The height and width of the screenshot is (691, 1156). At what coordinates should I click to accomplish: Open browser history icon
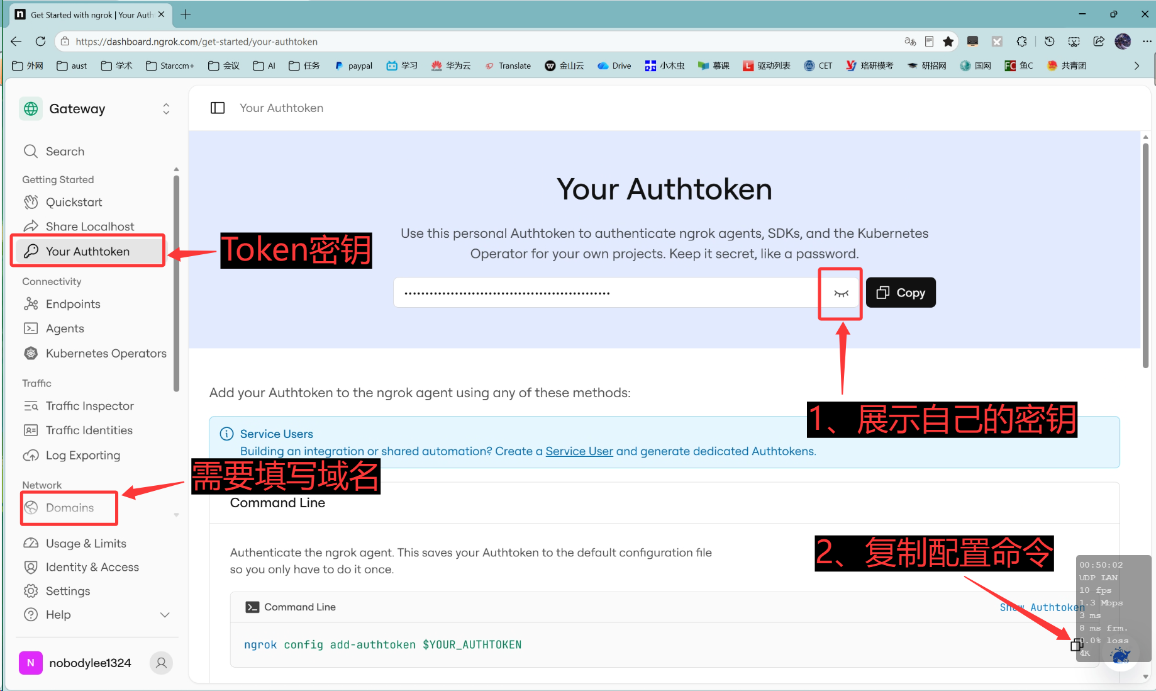point(1049,42)
